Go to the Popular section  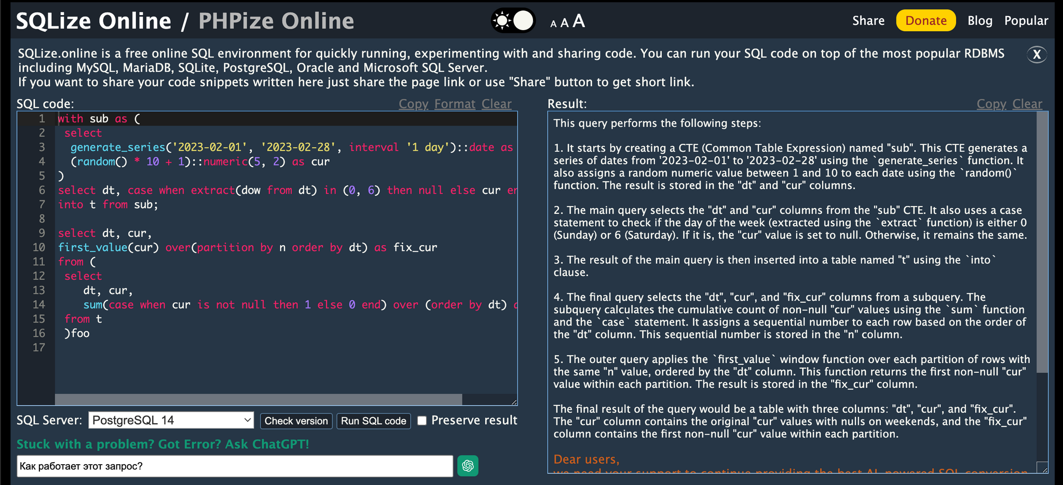1026,21
